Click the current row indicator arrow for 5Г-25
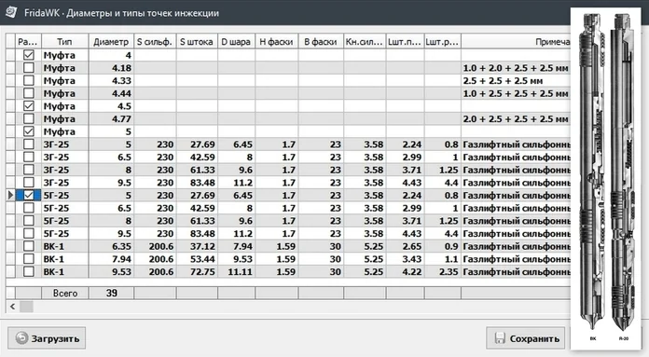The image size is (649, 357). coord(11,195)
